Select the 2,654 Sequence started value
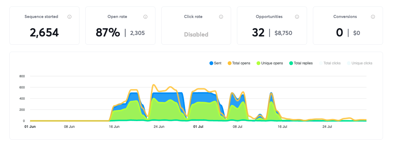The image size is (418, 144). point(44,33)
